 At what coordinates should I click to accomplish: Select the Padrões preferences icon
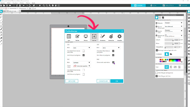77,37
